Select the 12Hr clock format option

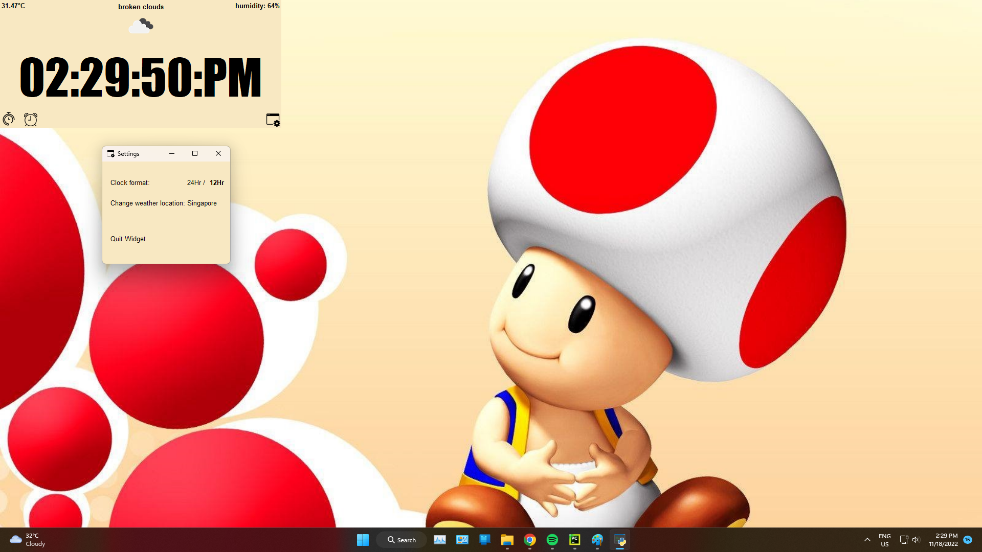(217, 182)
